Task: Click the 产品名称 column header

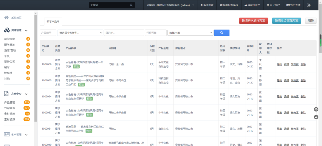Action: point(86,48)
